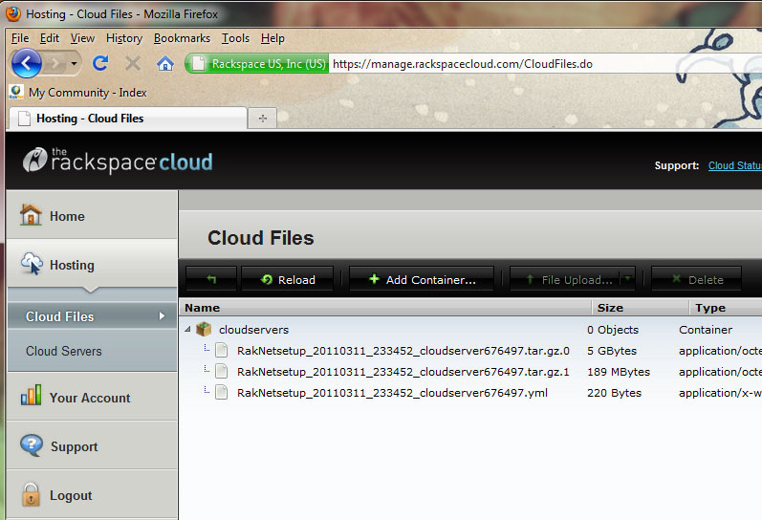Open the Cloud Status support link
The height and width of the screenshot is (520, 762).
(734, 165)
